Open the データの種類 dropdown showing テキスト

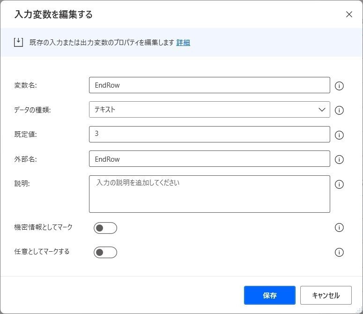pyautogui.click(x=209, y=109)
